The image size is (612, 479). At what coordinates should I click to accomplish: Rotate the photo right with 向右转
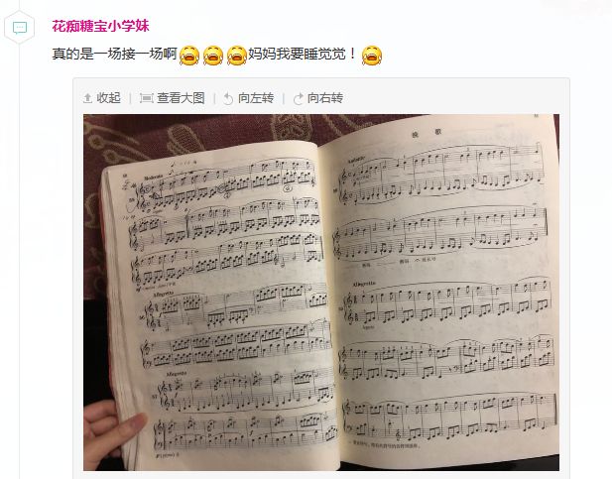[x=325, y=98]
